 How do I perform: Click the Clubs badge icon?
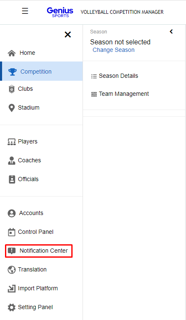click(x=12, y=89)
